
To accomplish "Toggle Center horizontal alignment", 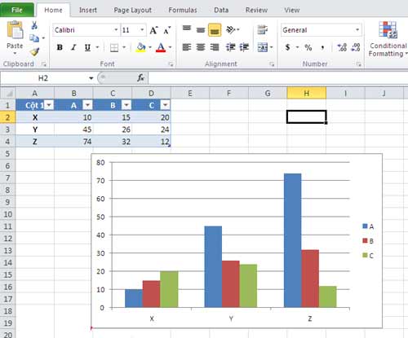I will 201,47.
